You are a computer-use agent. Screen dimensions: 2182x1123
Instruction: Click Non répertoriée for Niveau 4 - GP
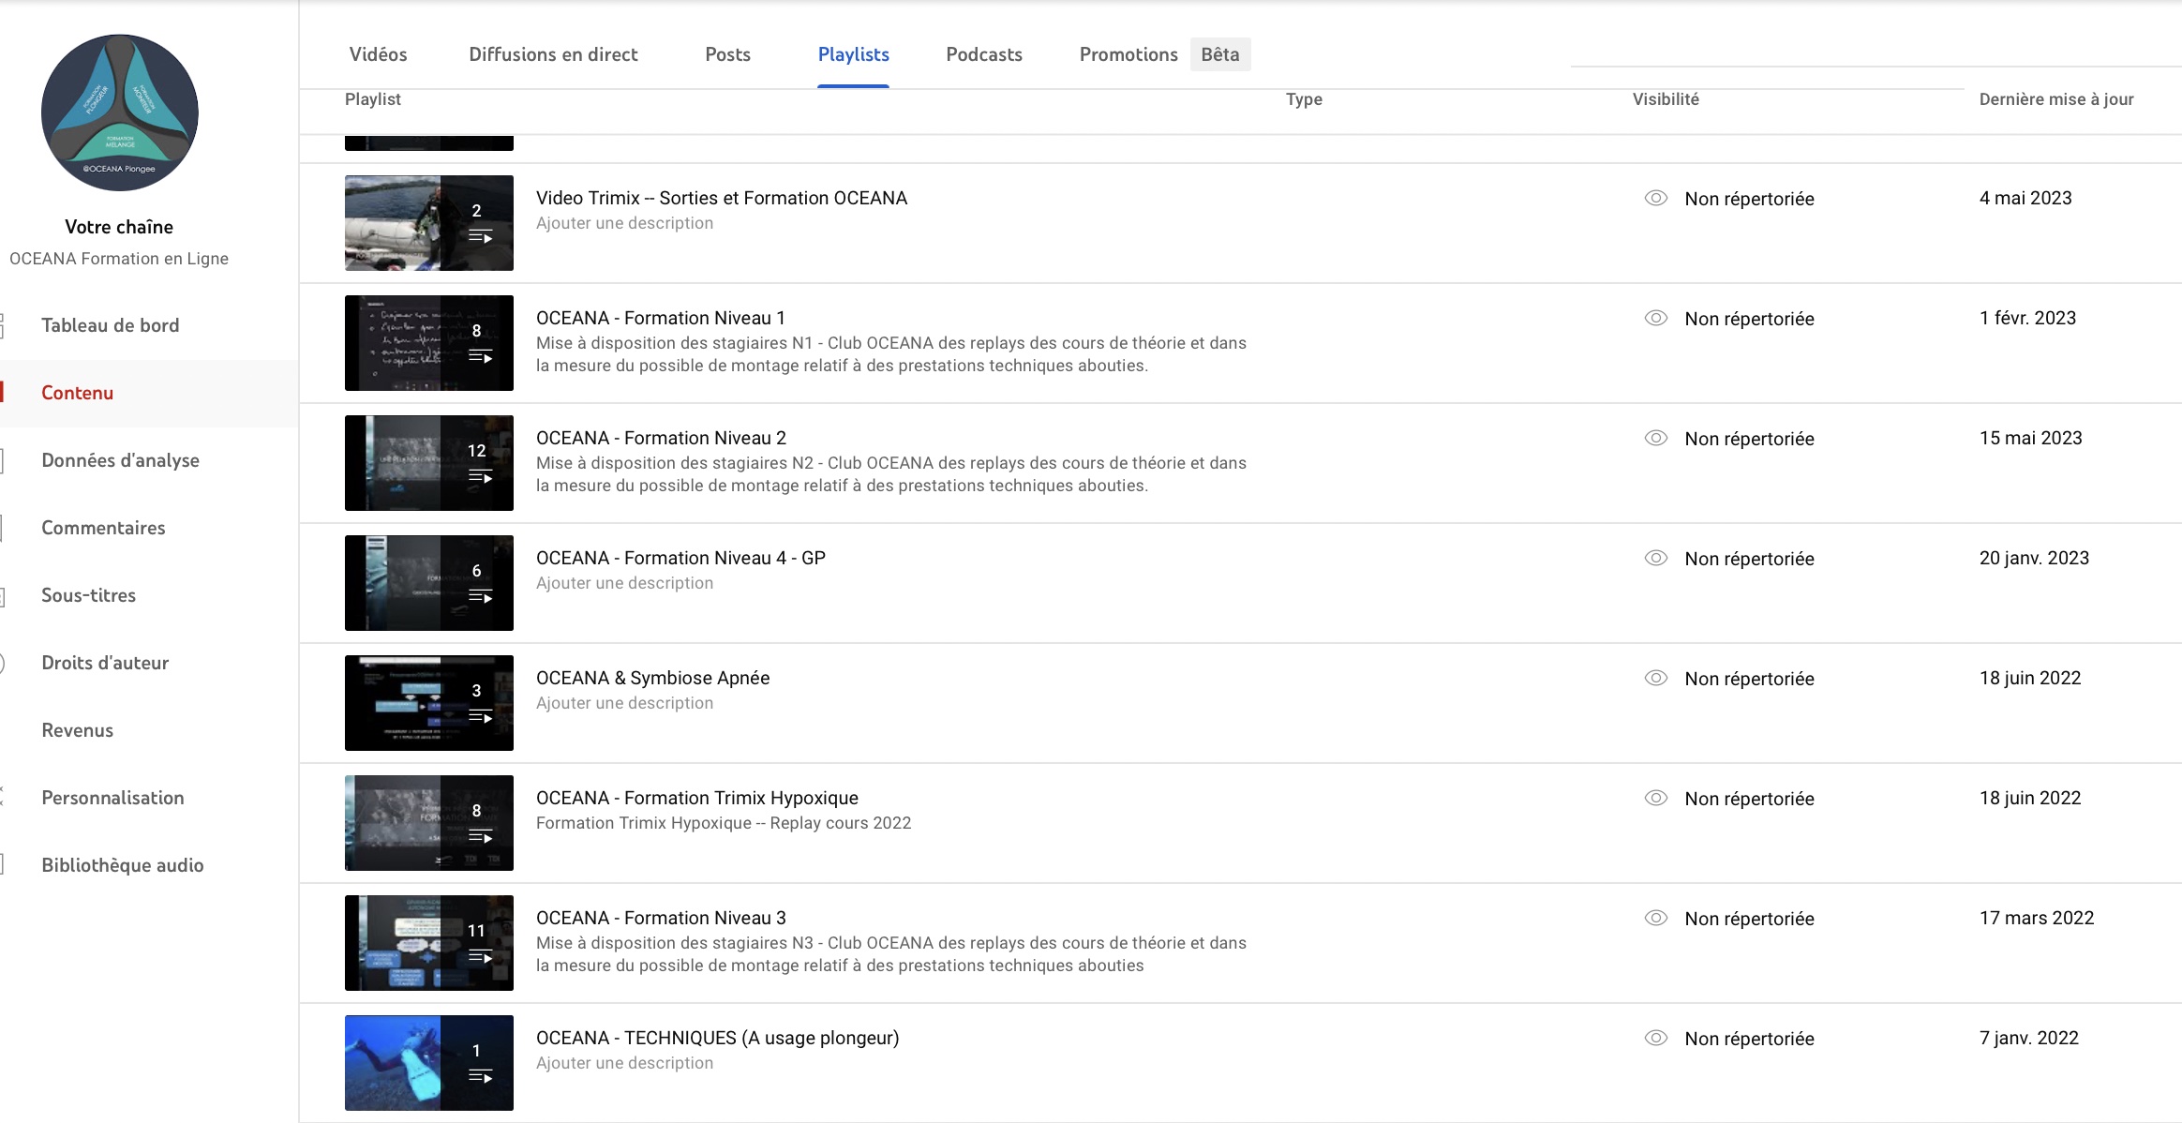pos(1749,559)
